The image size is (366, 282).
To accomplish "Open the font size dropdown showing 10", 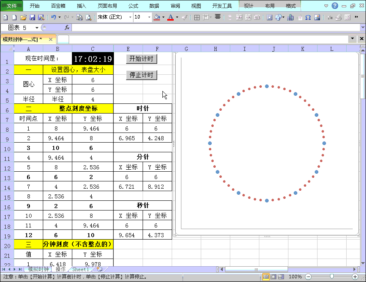I will point(149,17).
